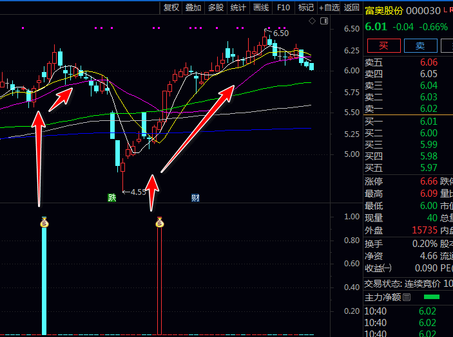The height and width of the screenshot is (337, 453).
Task: Add stock via +自选
Action: click(329, 8)
